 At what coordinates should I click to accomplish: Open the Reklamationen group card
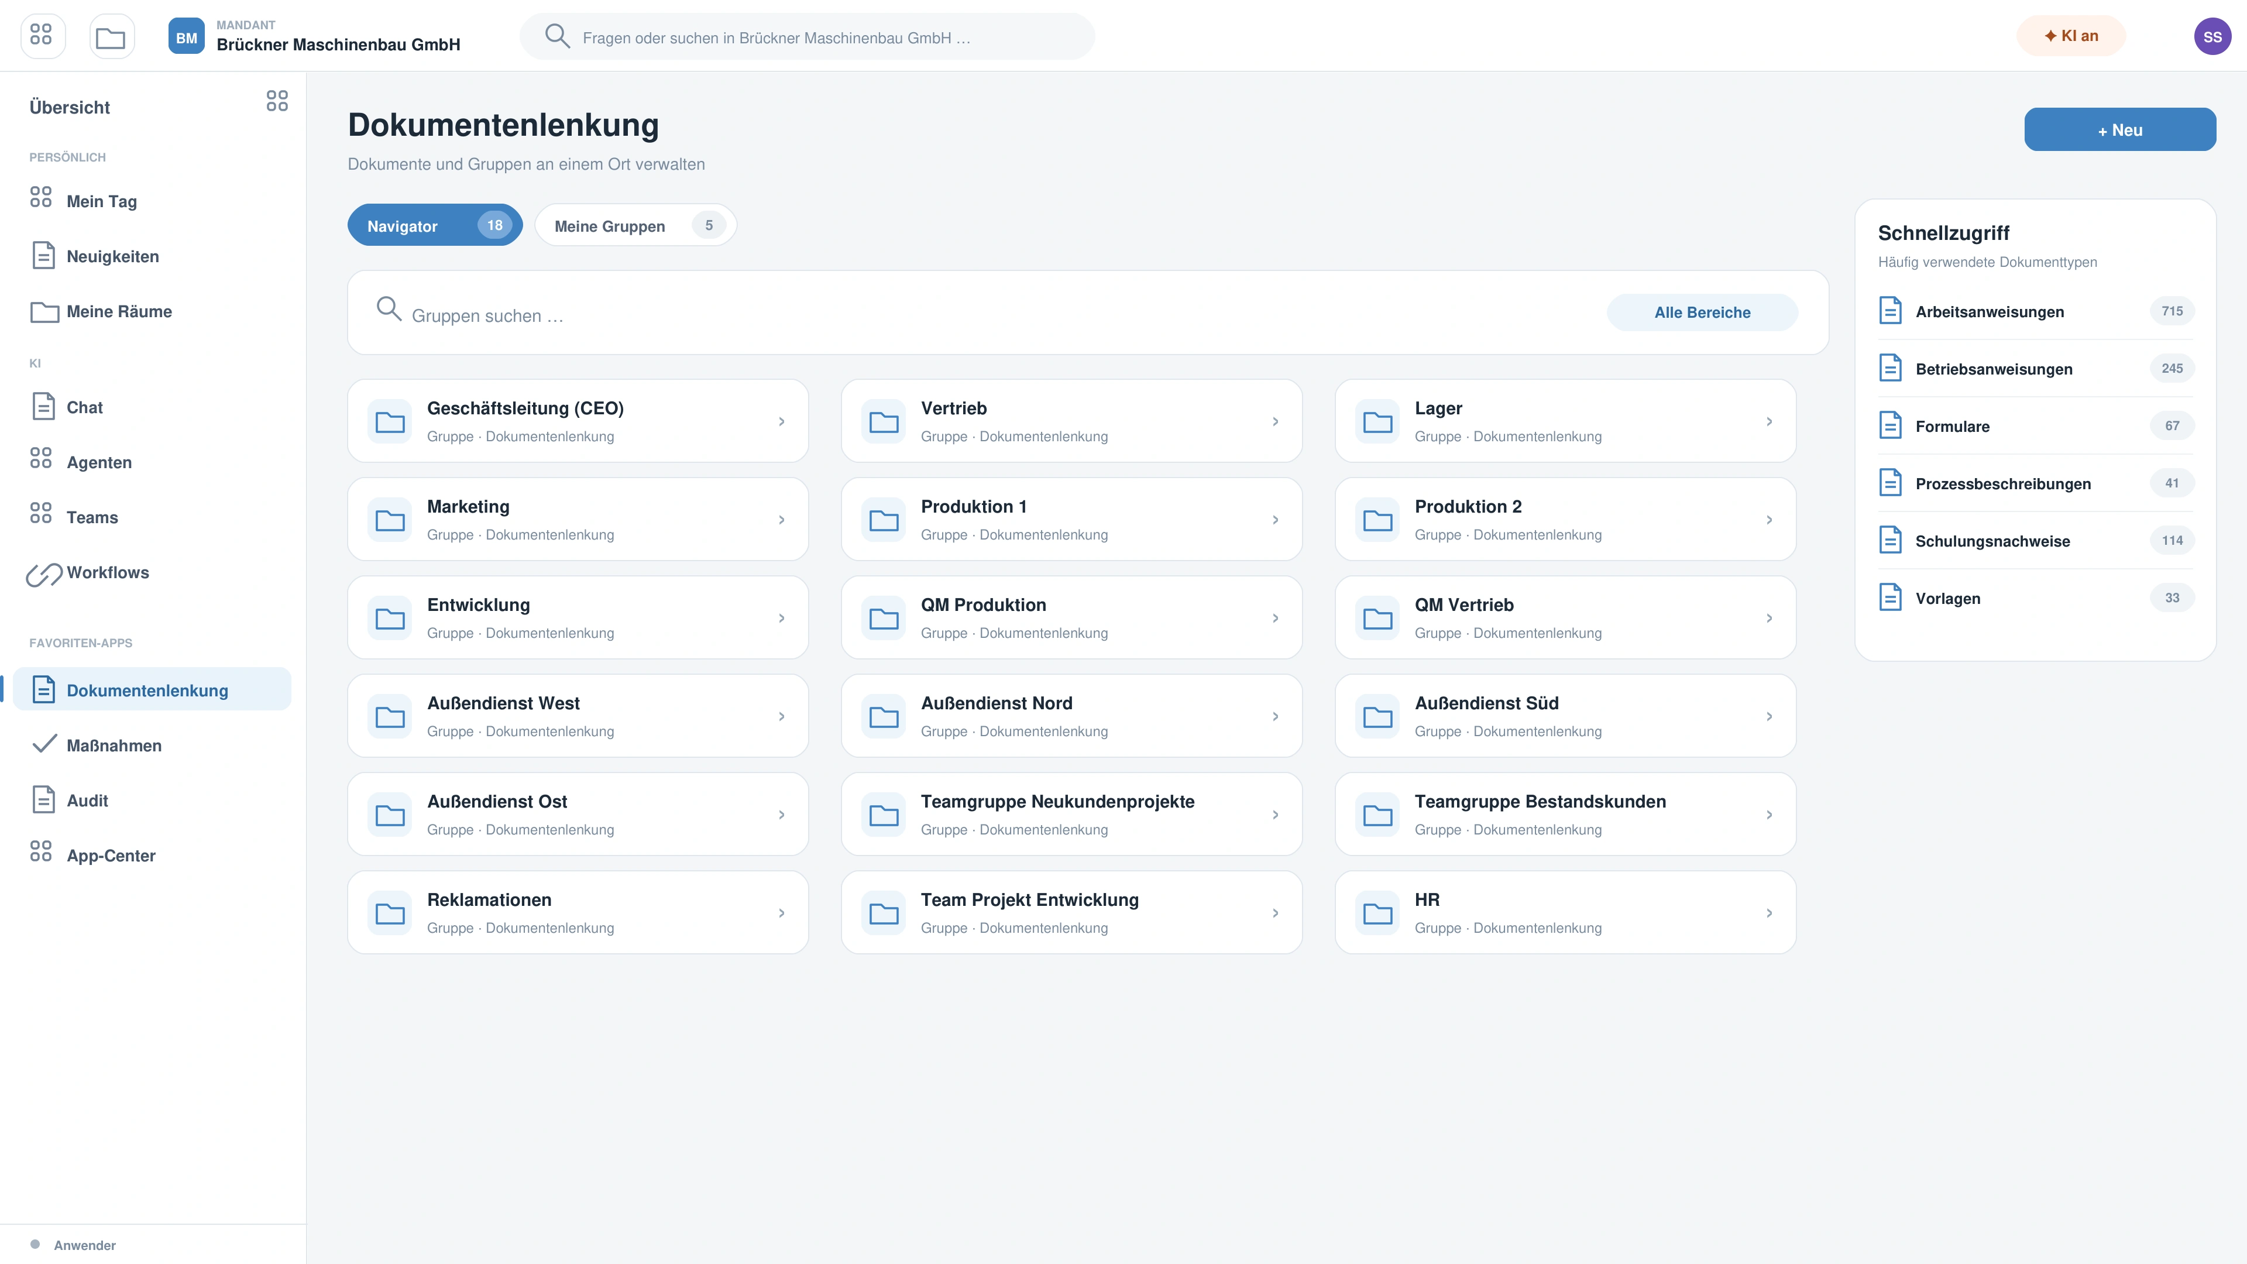coord(578,913)
